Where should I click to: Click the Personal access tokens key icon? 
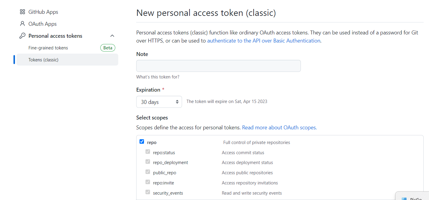tap(22, 36)
